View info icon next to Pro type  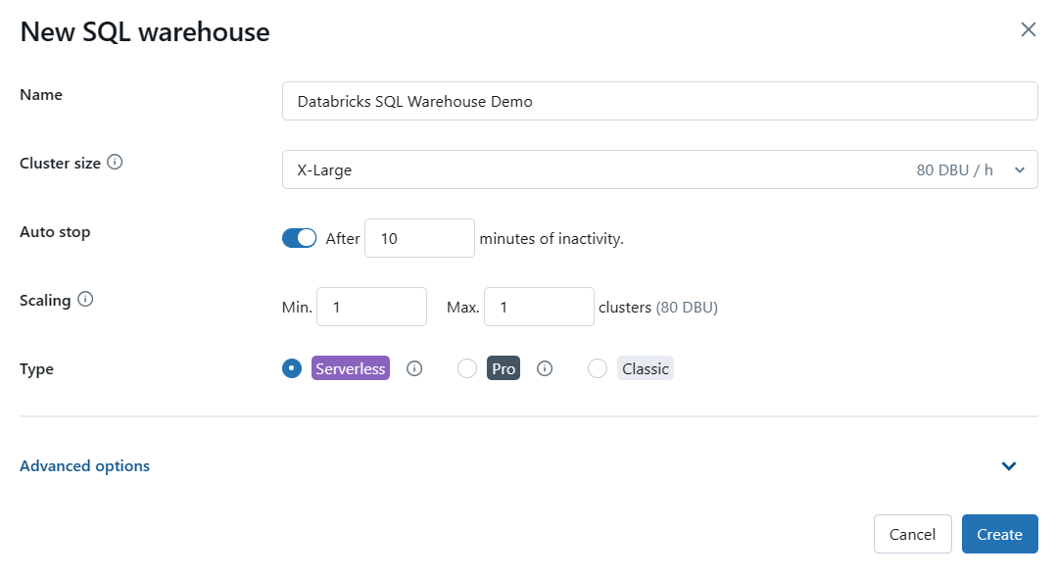pyautogui.click(x=546, y=368)
